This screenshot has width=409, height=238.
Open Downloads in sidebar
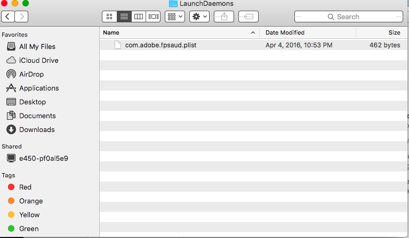pyautogui.click(x=37, y=129)
